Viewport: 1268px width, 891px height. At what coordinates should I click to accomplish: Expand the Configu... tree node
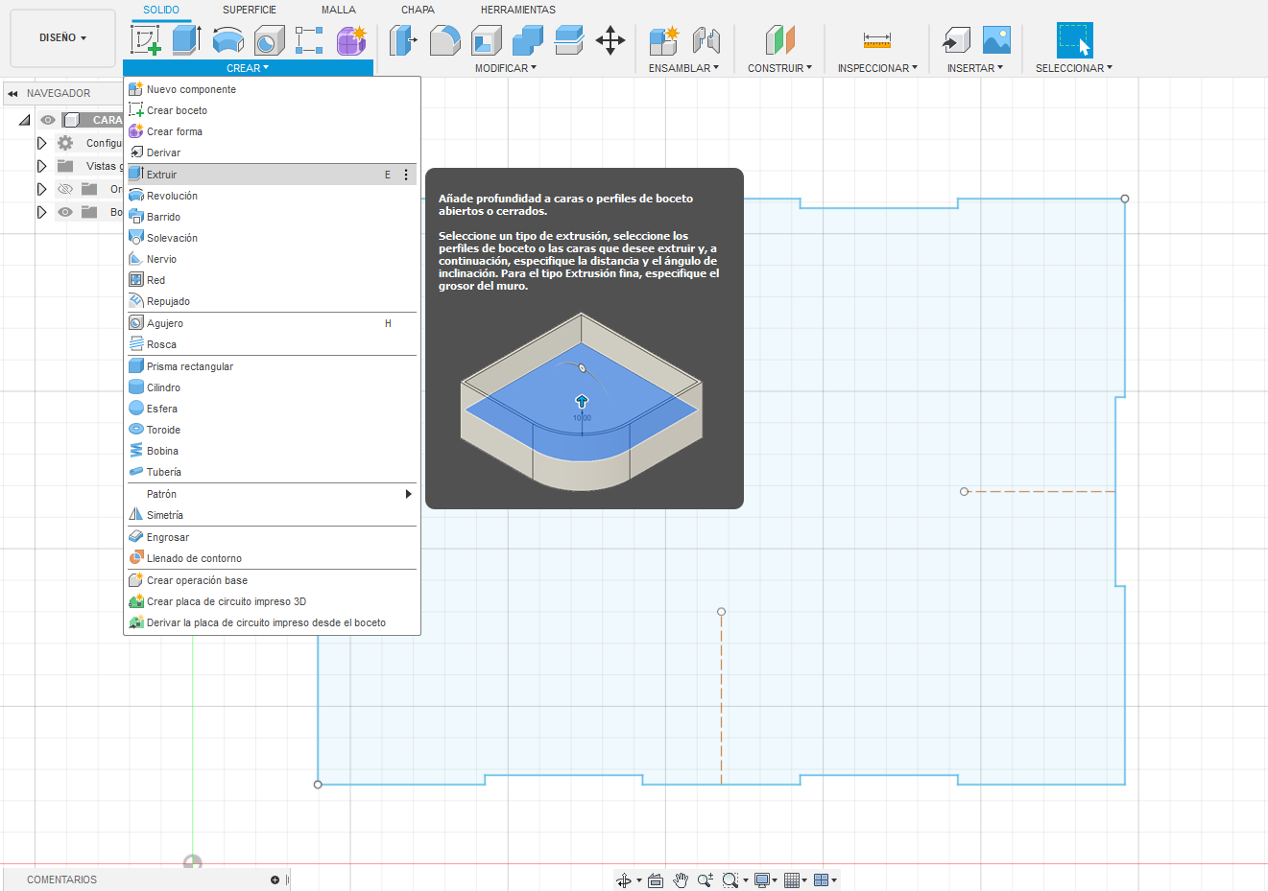tap(41, 143)
